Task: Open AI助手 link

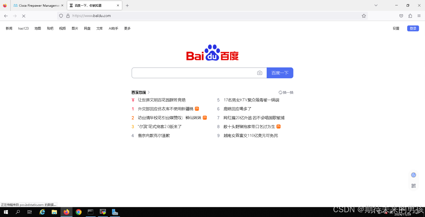Action: [x=113, y=28]
